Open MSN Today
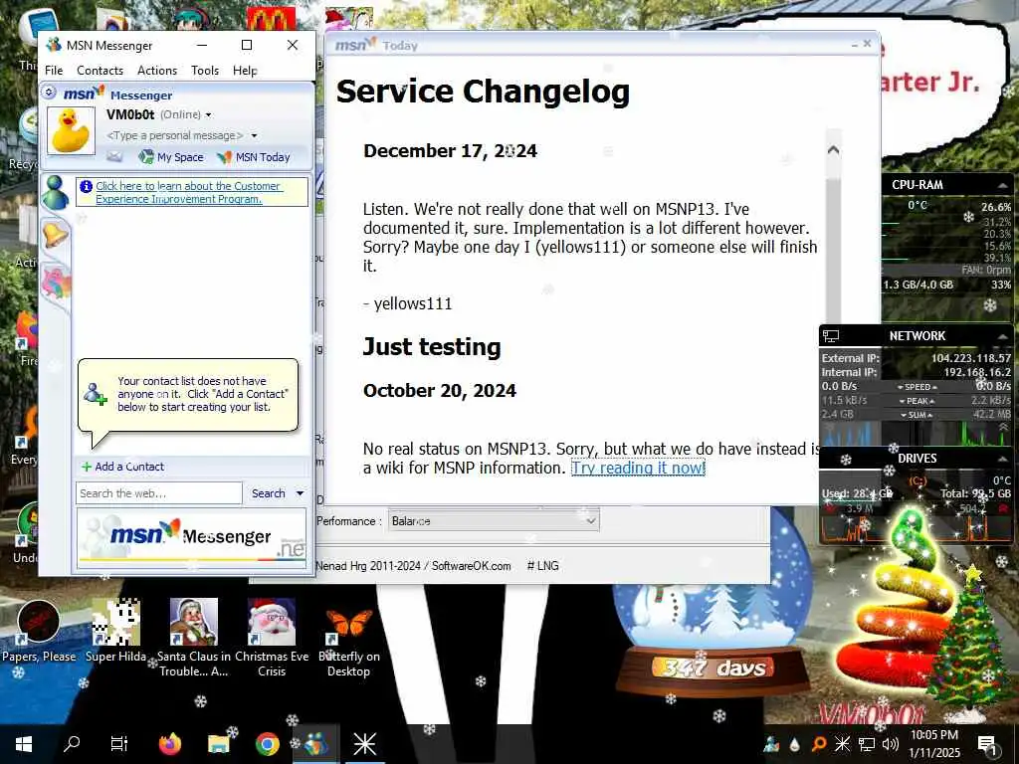This screenshot has width=1019, height=764. click(x=254, y=157)
